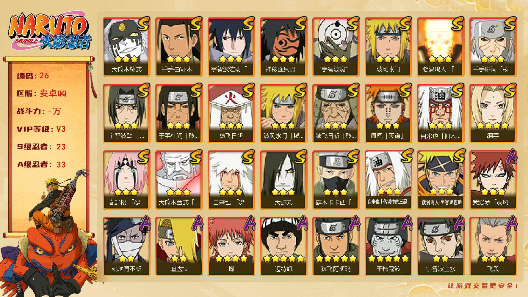The image size is (528, 297).
Task: Choose the 桃地再不斩 A-rank card
Action: [x=126, y=247]
